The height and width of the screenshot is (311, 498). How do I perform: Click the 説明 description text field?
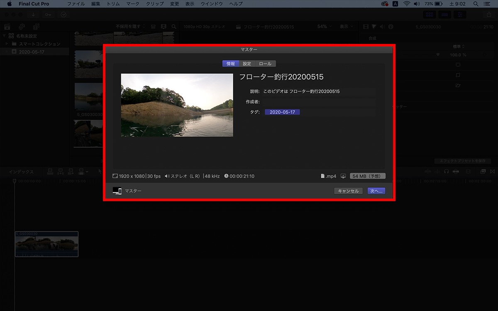tap(319, 91)
